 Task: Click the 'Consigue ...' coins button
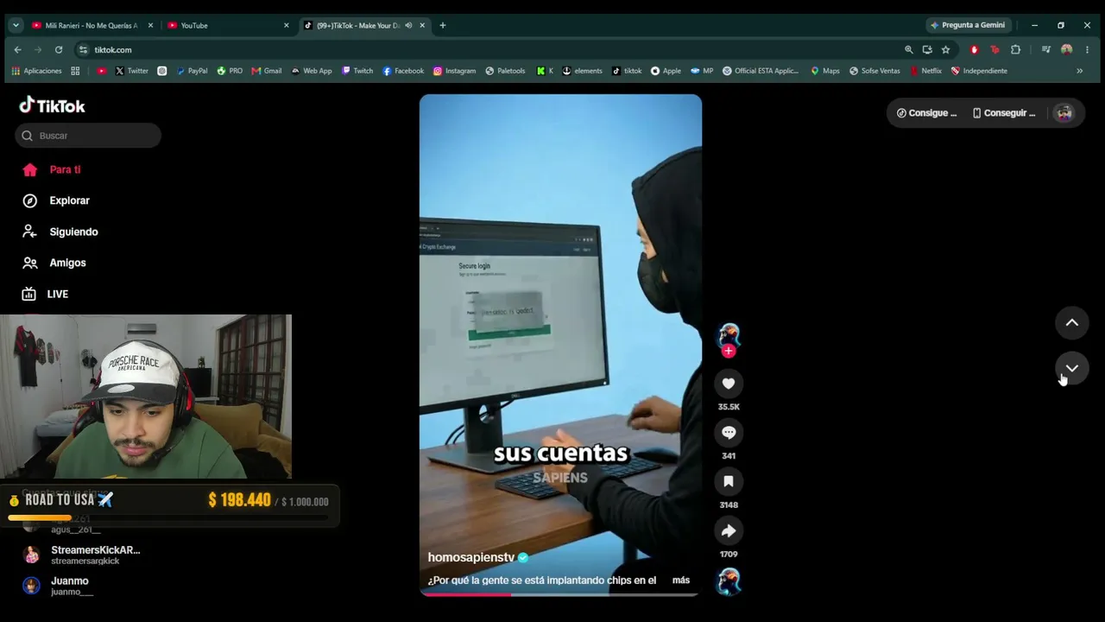926,113
